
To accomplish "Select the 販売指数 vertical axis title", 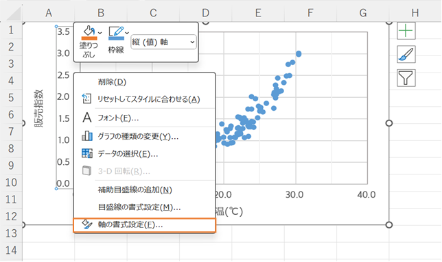I will pos(38,108).
